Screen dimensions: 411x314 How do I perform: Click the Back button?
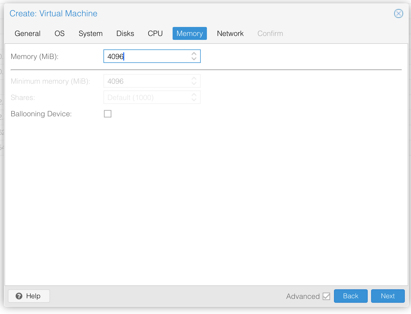point(351,296)
